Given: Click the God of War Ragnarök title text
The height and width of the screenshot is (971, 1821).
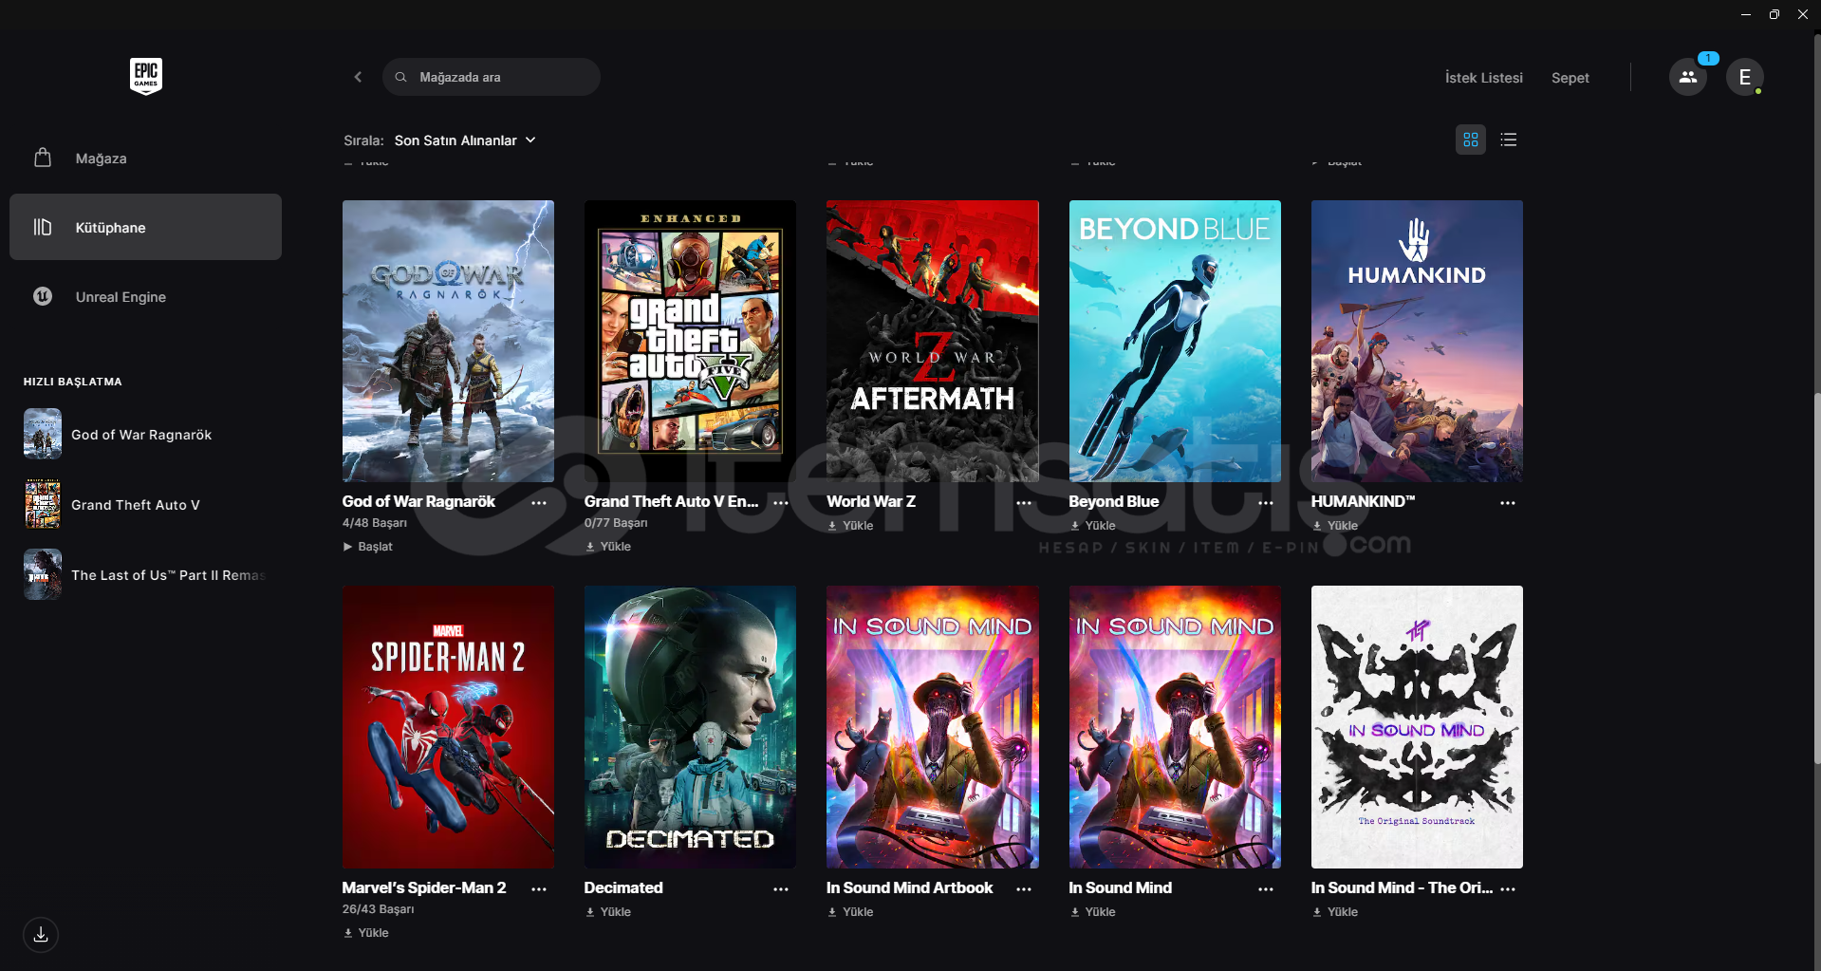Looking at the screenshot, I should [x=418, y=501].
